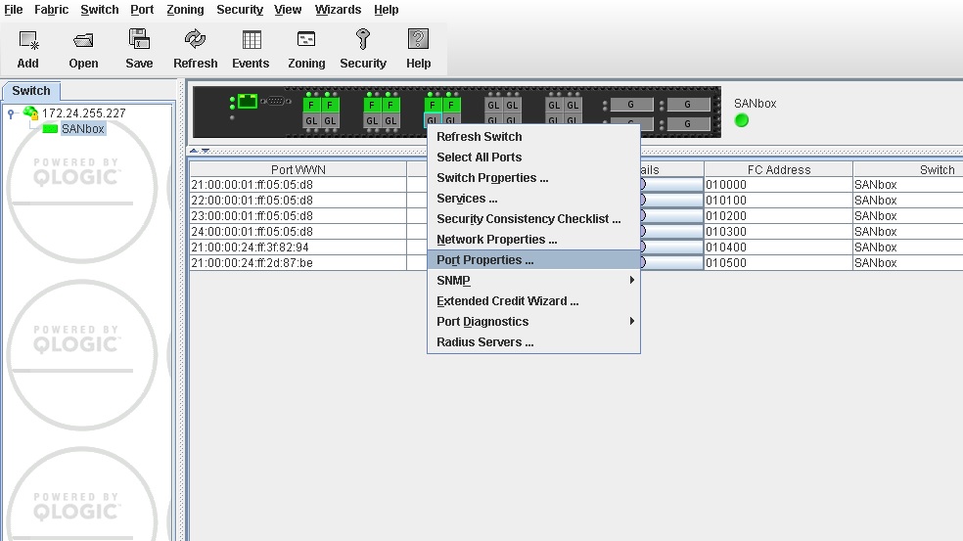Choose Select All Ports from context menu
The image size is (963, 541).
[533, 158]
